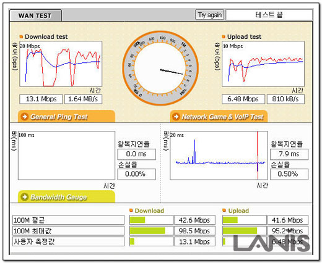Click the Download test speed graph

click(61, 64)
